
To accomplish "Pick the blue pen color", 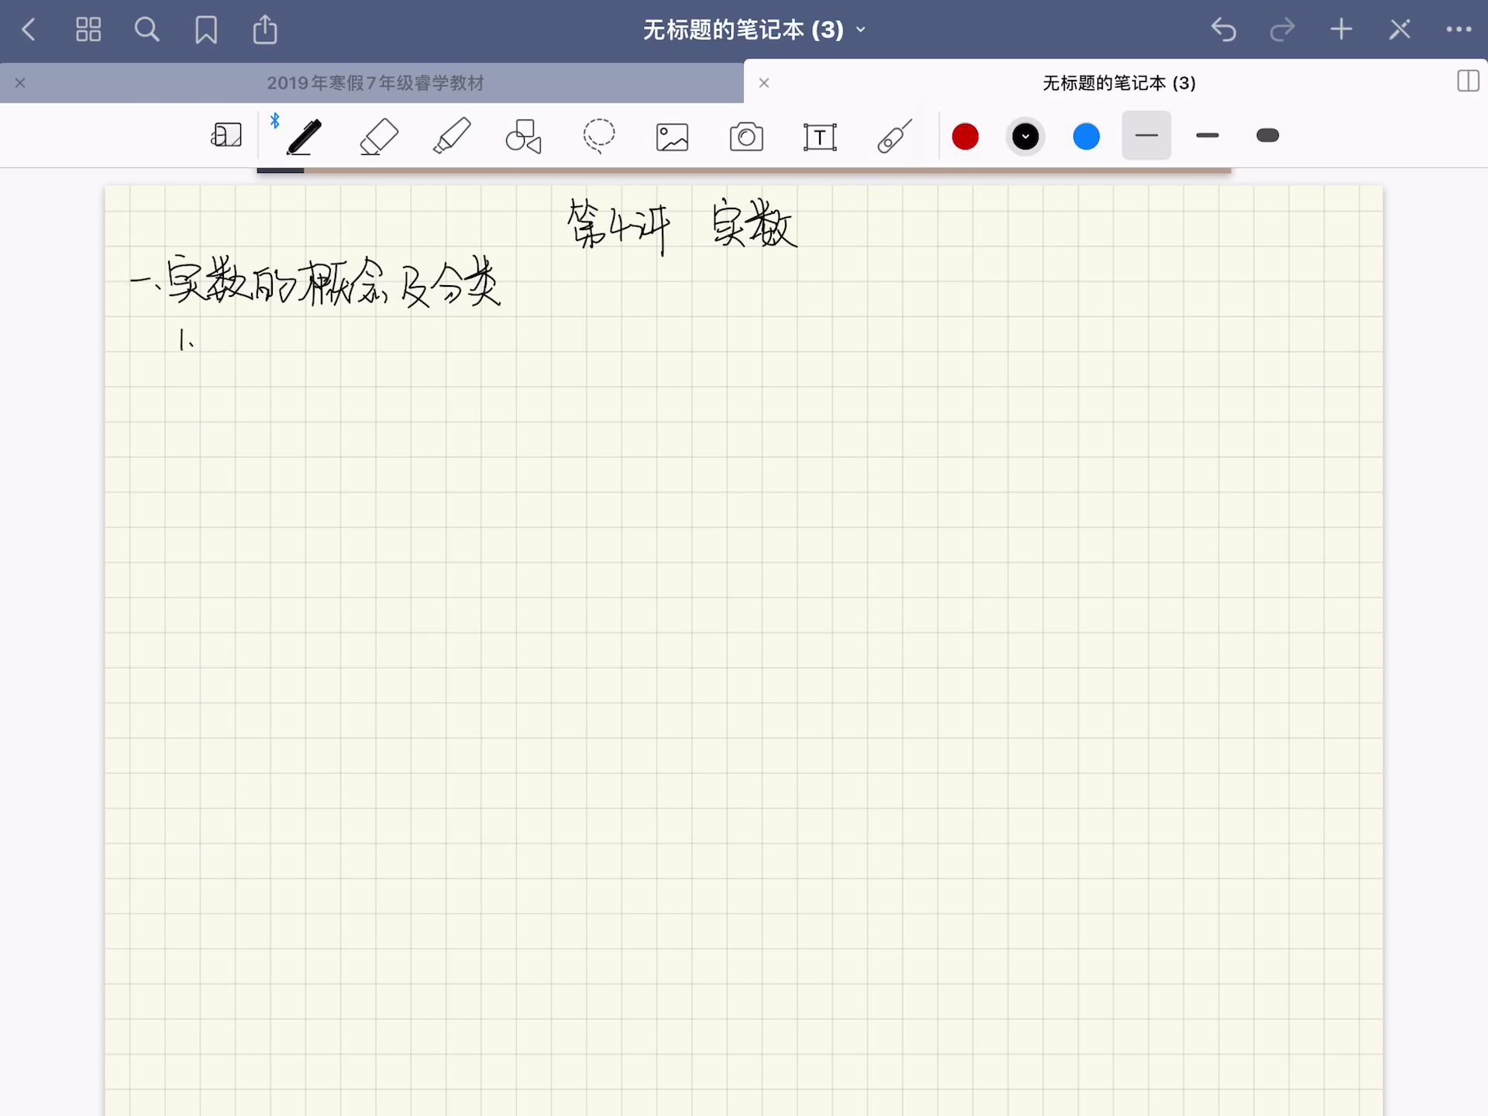I will pyautogui.click(x=1086, y=136).
